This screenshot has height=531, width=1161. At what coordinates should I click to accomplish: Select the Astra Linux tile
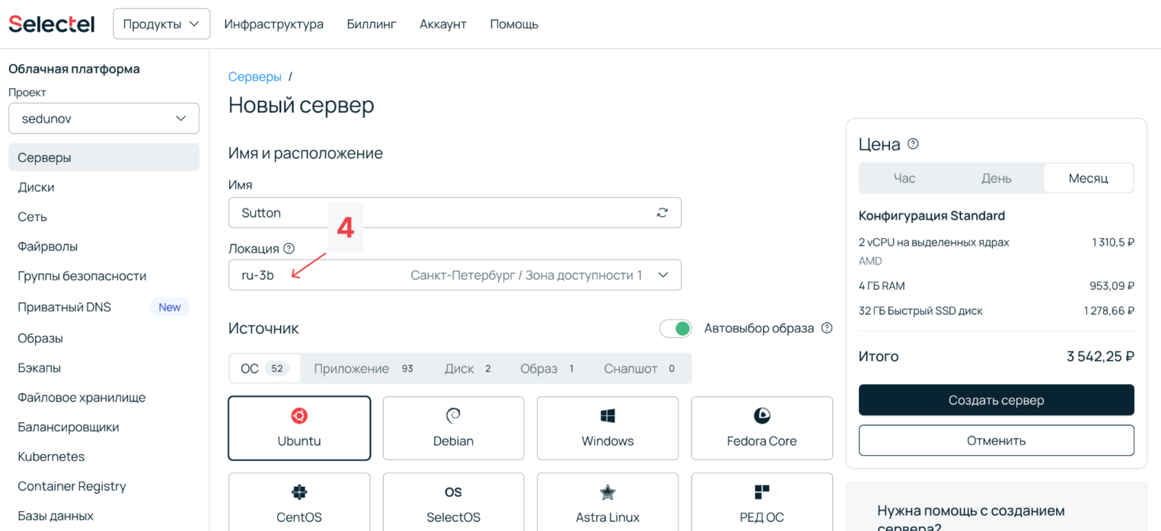pos(608,502)
